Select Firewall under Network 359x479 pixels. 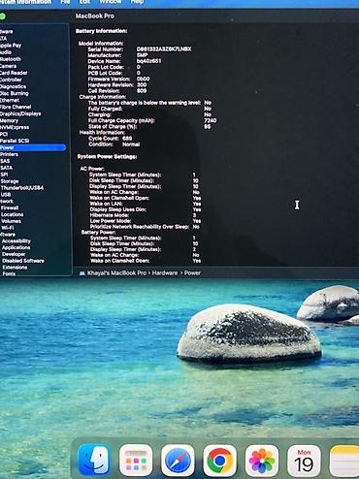[x=10, y=208]
